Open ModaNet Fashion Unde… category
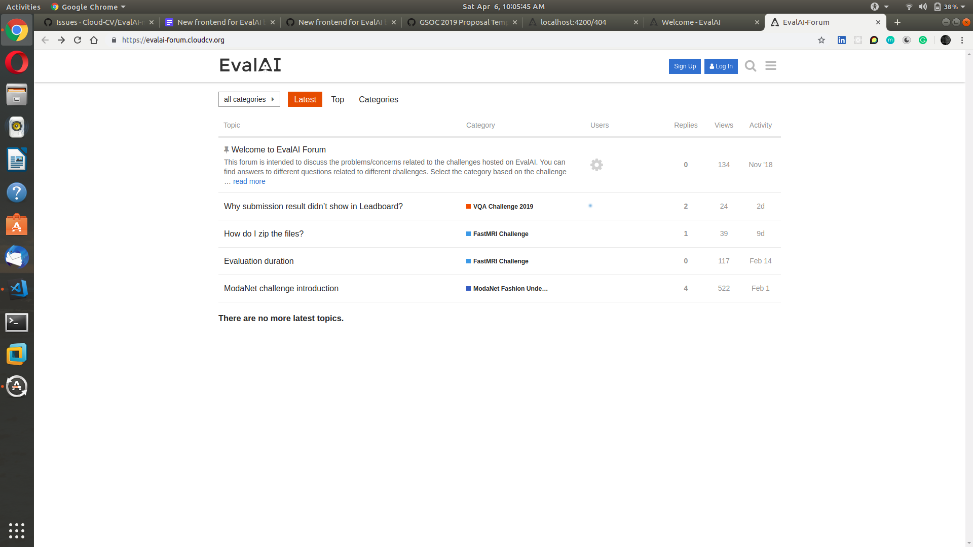Image resolution: width=973 pixels, height=547 pixels. (507, 289)
